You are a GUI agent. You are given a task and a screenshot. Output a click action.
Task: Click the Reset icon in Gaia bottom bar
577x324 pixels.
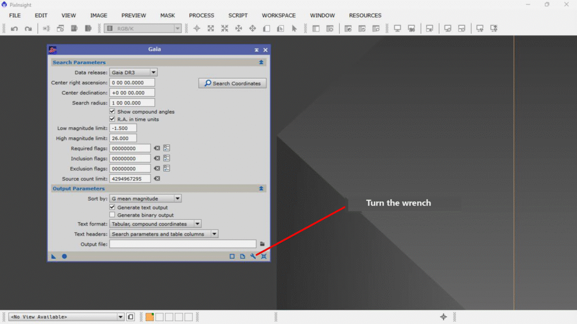[264, 256]
